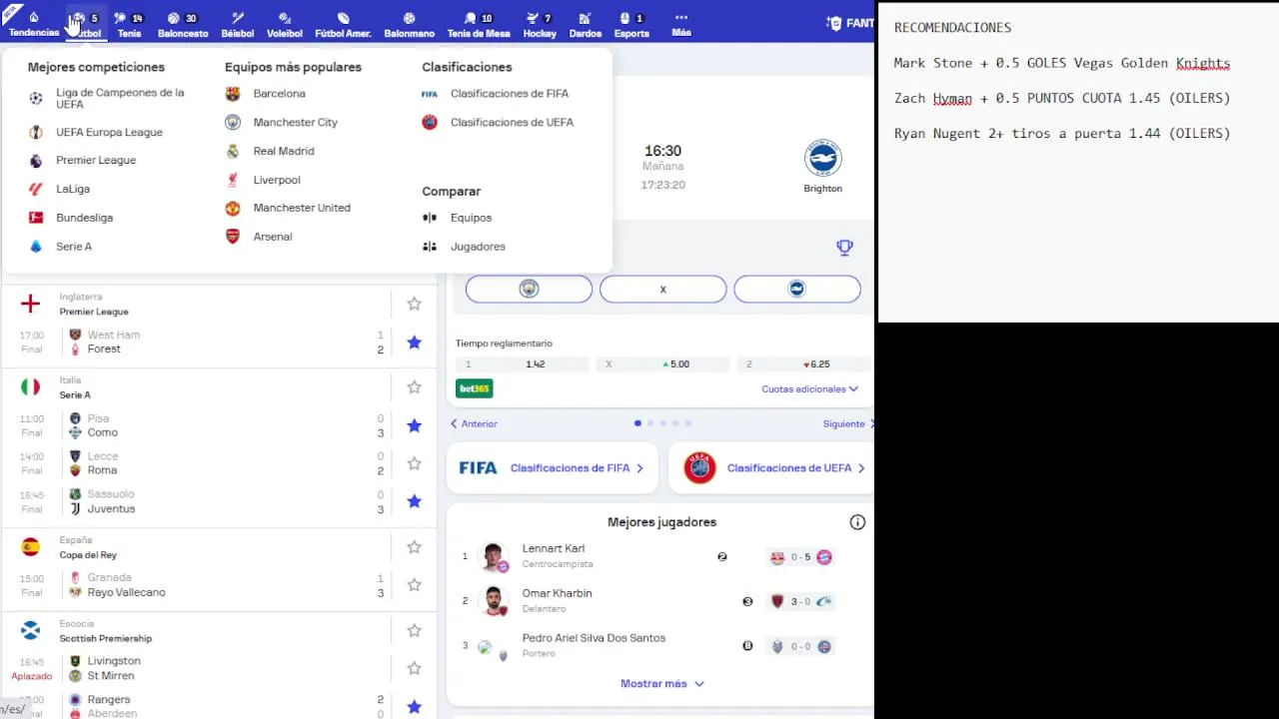Click the Arsenal team crest
This screenshot has height=719, width=1279.
click(x=233, y=237)
